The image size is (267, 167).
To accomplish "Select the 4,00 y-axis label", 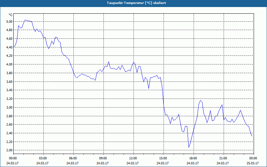I will [x=9, y=64].
